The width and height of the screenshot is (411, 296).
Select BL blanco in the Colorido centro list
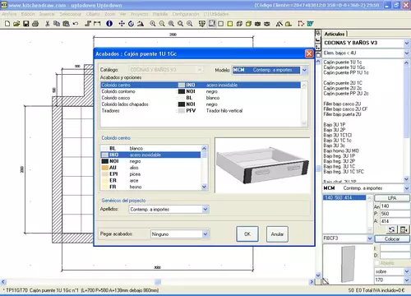tap(150, 148)
